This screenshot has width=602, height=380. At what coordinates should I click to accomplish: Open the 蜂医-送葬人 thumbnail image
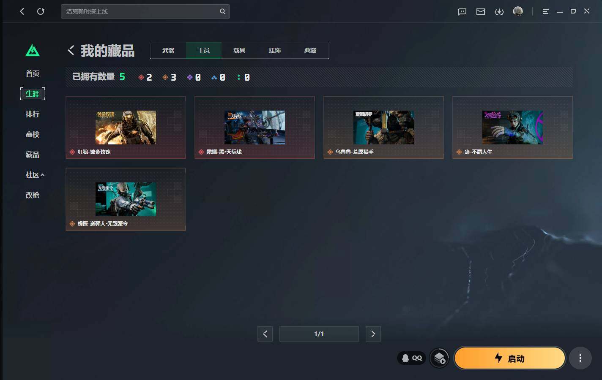tap(126, 199)
